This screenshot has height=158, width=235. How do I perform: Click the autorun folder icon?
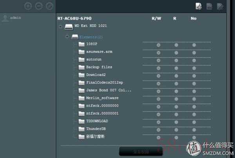coord(81,59)
